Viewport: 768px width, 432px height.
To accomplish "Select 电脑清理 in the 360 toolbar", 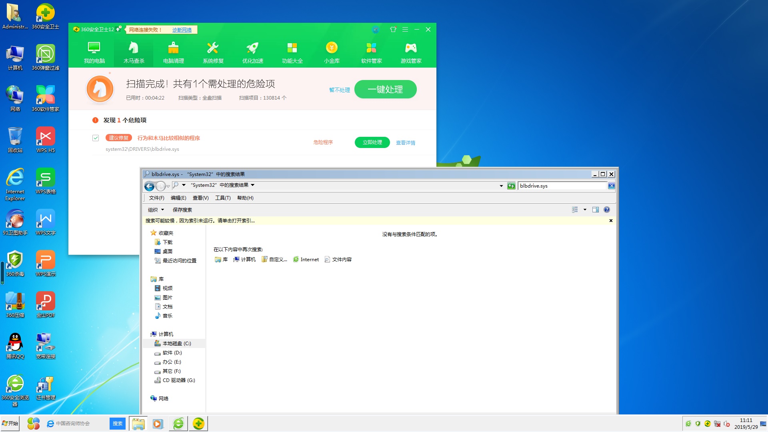I will [x=173, y=52].
